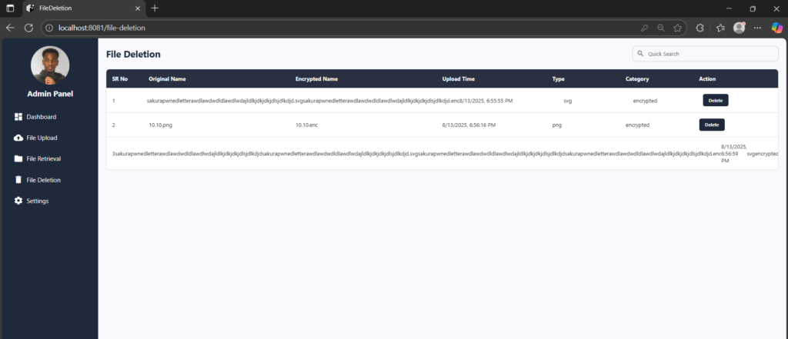This screenshot has height=339, width=788.
Task: Click the Action column header
Action: click(x=707, y=79)
